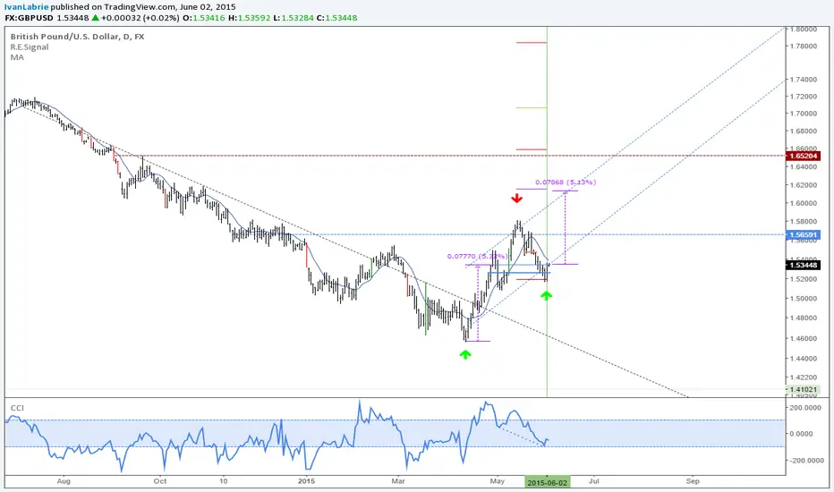Viewport: 834px width, 492px height.
Task: Click the Oct label on time axis
Action: (159, 481)
